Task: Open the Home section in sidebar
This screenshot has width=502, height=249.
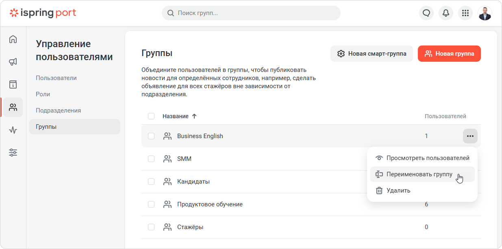Action: [13, 39]
